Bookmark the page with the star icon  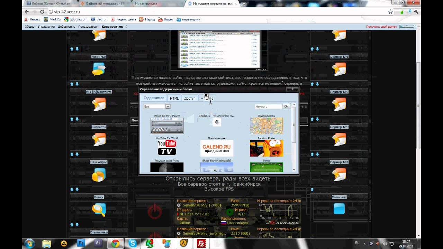coord(390,12)
